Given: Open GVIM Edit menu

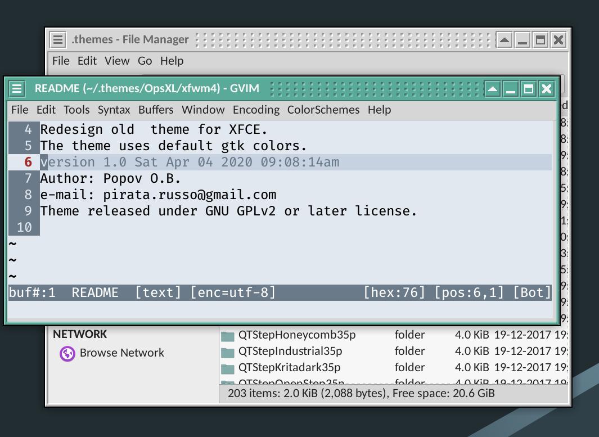Looking at the screenshot, I should click(x=46, y=110).
